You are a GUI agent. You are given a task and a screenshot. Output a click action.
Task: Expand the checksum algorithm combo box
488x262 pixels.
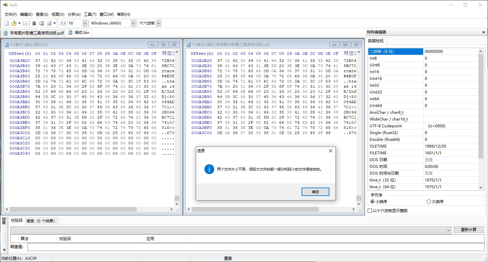pos(448,230)
